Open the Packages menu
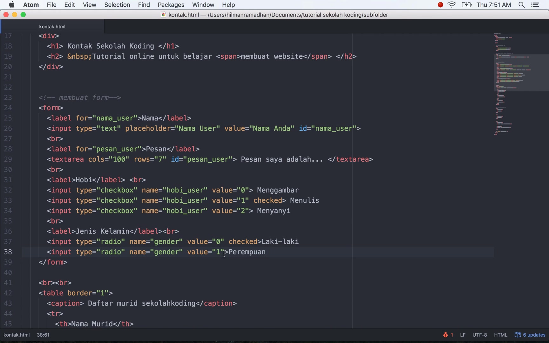 tap(171, 5)
